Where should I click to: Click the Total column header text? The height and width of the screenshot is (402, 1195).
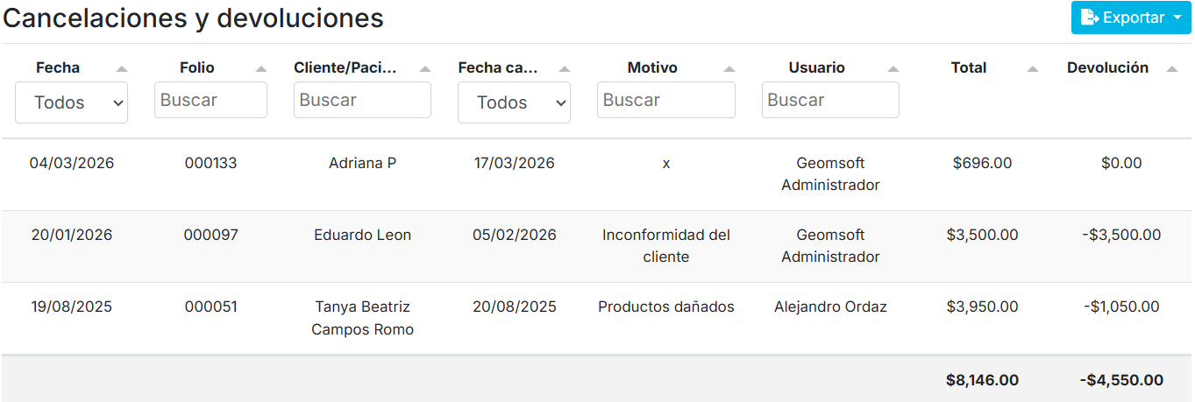click(x=969, y=67)
